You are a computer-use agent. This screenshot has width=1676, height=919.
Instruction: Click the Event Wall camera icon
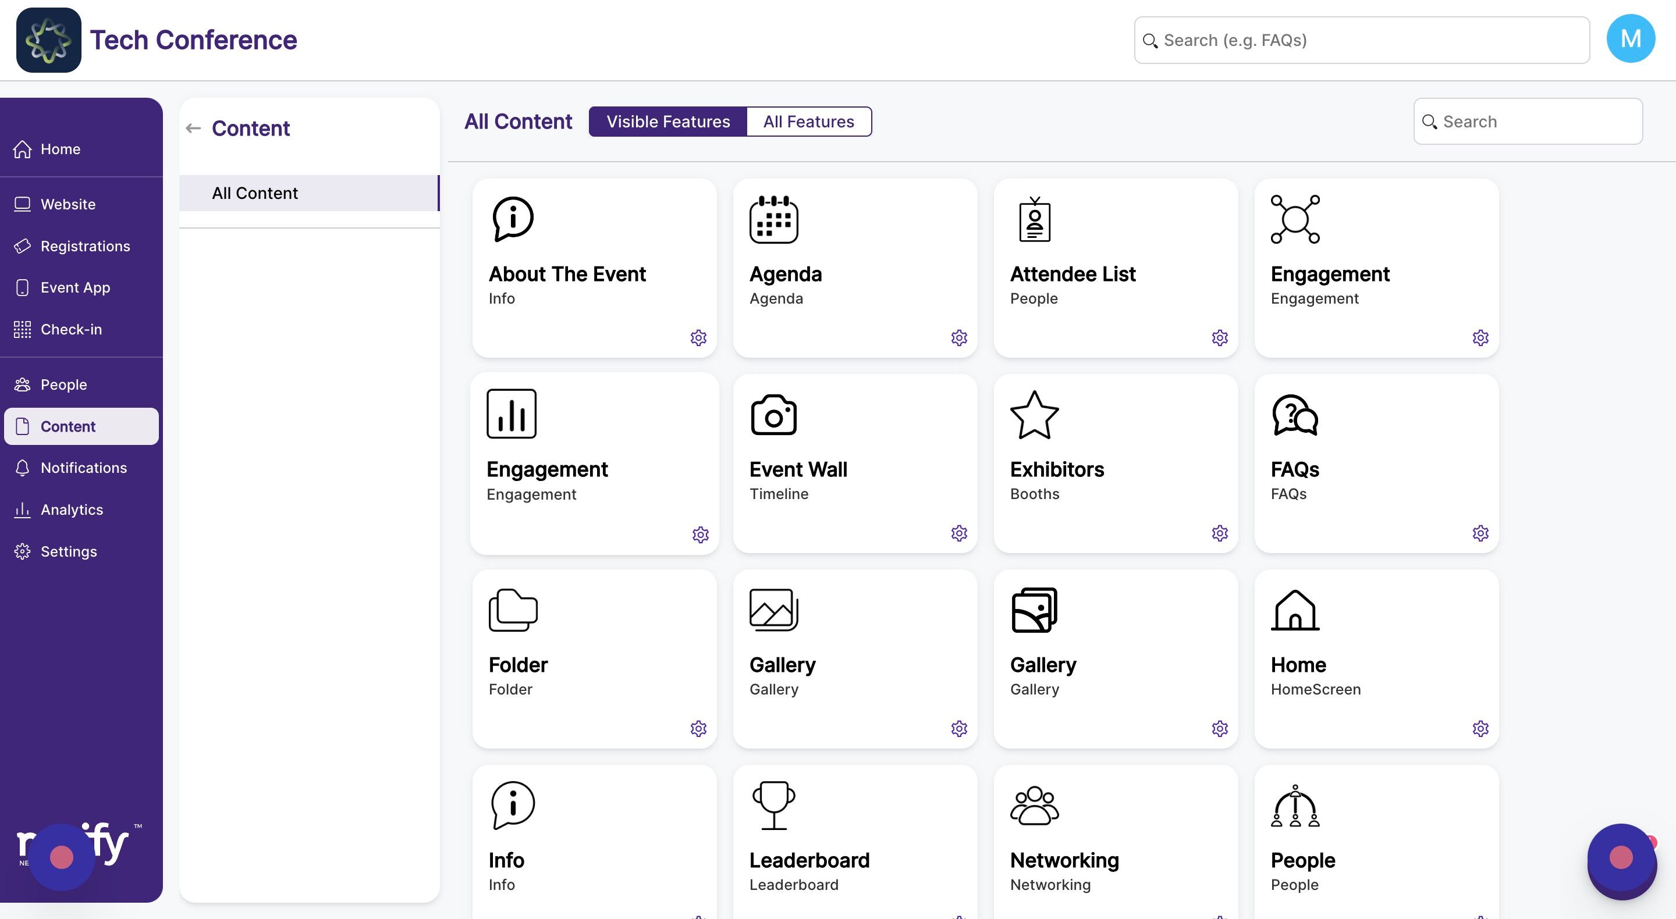(x=773, y=415)
